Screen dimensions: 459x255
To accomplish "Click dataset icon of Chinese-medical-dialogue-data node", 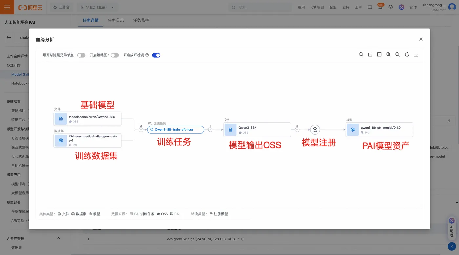I will pyautogui.click(x=61, y=140).
